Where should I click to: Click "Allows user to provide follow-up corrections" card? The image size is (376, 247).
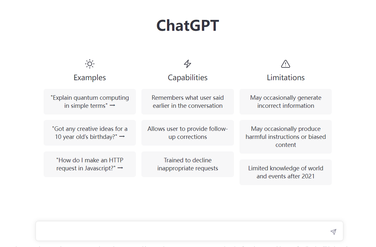[188, 133]
